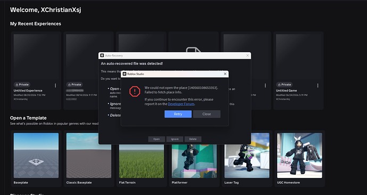Open options menu for Untitled Game card
The width and height of the screenshot is (367, 195).
pos(318,86)
